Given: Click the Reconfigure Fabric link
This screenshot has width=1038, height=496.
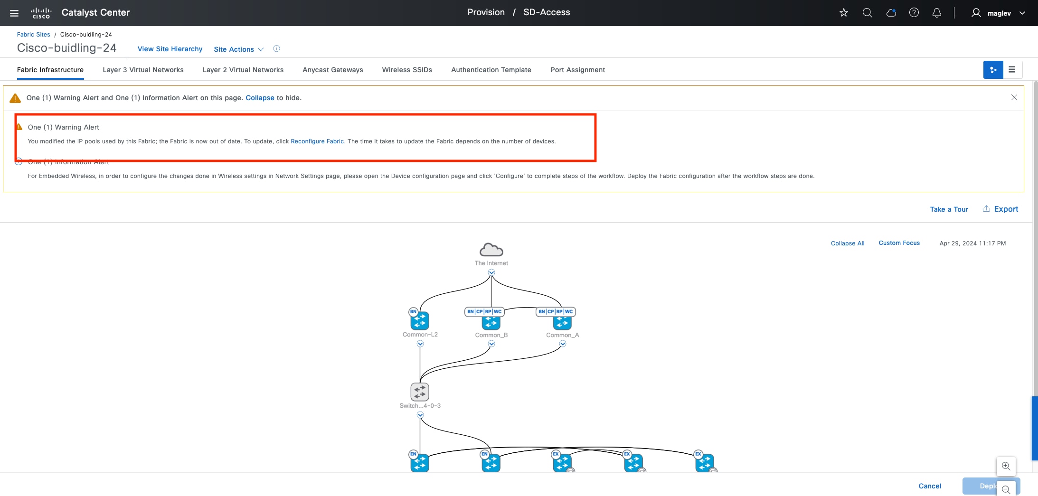Looking at the screenshot, I should click(x=317, y=141).
